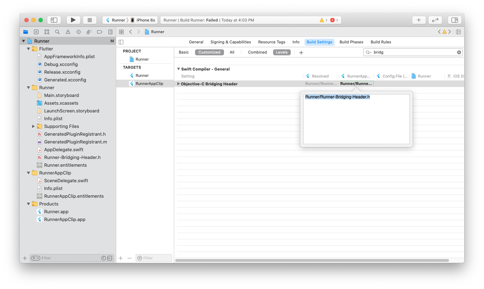Image resolution: width=484 pixels, height=289 pixels.
Task: Expand the Objective-C Bridging Header setting
Action: (178, 84)
